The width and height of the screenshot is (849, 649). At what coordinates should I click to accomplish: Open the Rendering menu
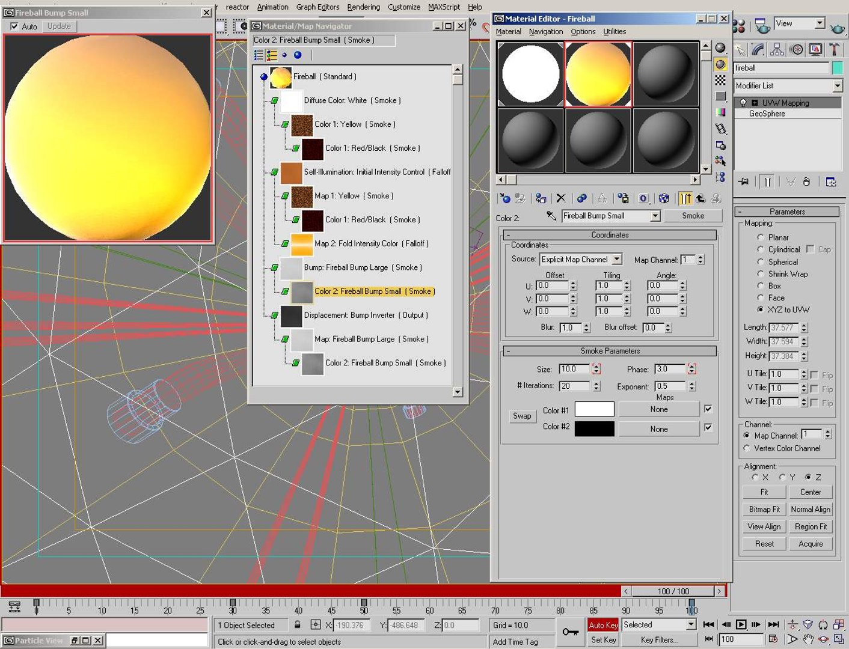tap(363, 7)
